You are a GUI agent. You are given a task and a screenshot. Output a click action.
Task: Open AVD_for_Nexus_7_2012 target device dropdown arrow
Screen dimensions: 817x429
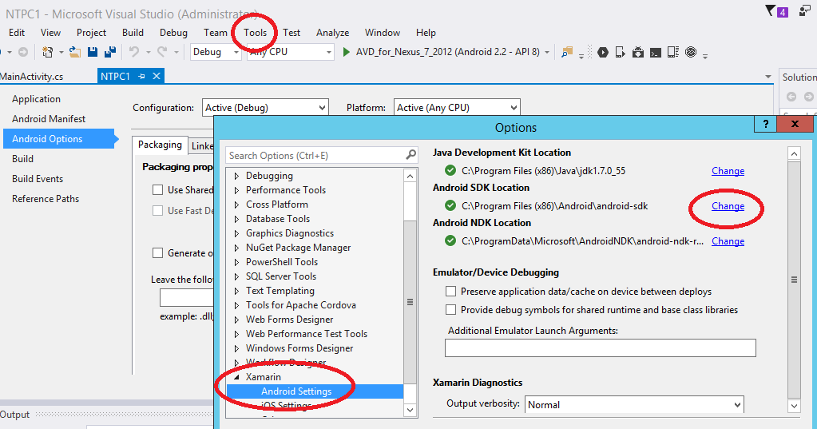[546, 52]
